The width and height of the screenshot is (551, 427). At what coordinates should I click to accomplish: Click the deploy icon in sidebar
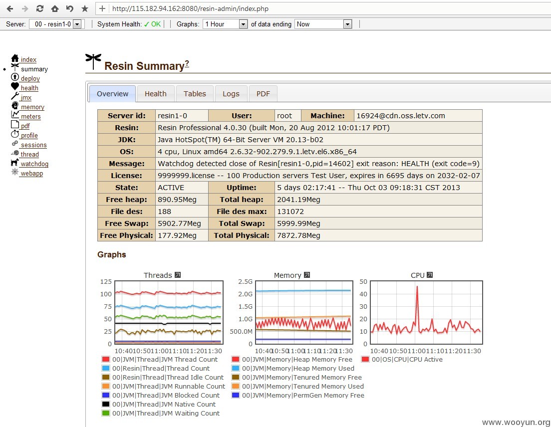[x=15, y=77]
